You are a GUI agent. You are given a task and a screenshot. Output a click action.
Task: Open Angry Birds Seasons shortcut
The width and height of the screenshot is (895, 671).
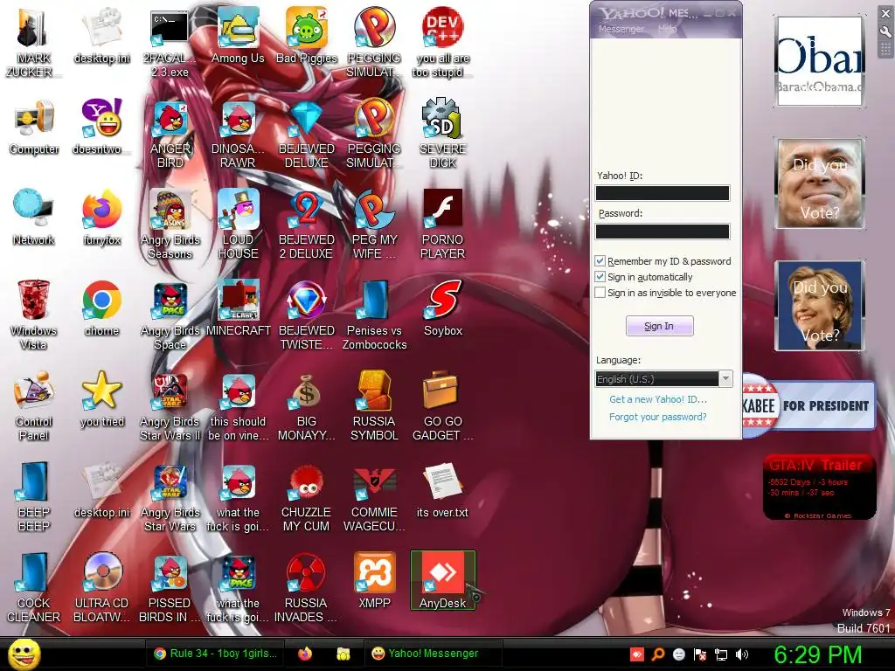tap(170, 225)
